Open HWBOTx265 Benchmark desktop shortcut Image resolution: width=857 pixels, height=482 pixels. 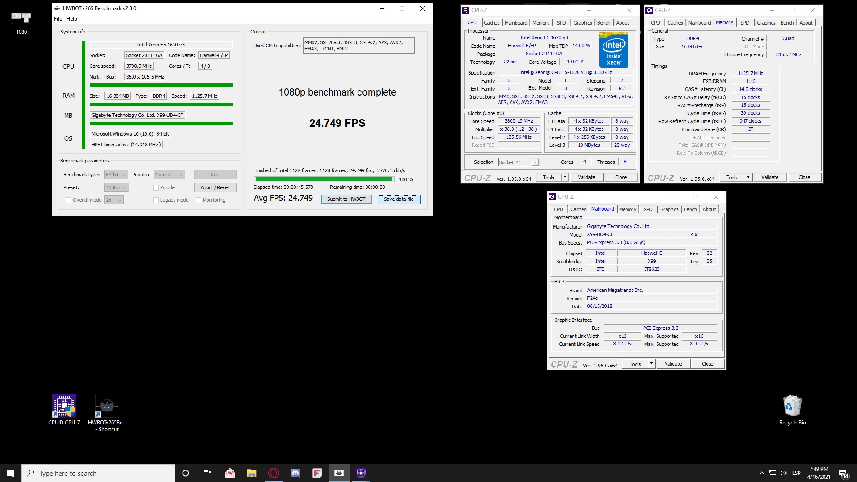tap(107, 413)
